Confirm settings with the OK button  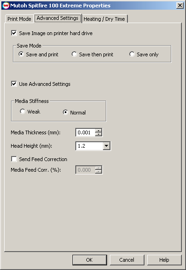90,260
